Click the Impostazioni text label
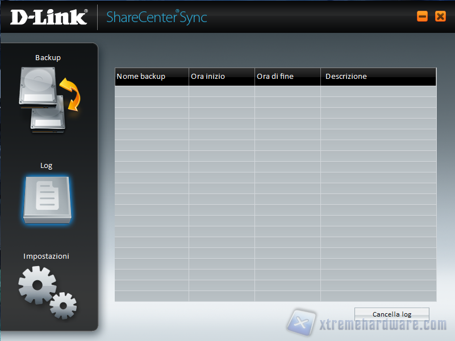455x341 pixels. [x=47, y=256]
